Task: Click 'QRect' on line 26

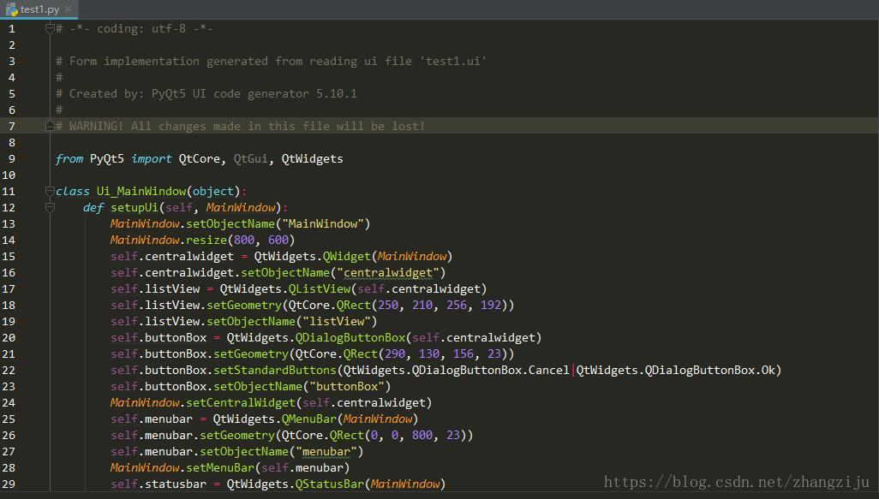Action: pos(346,435)
